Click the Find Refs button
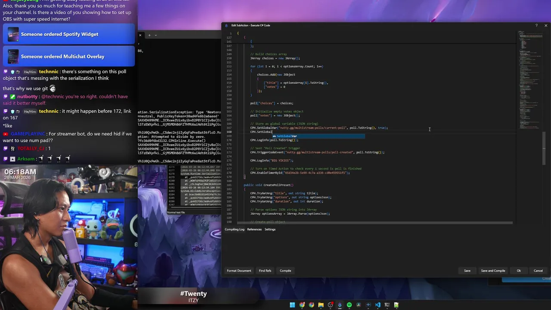Image resolution: width=551 pixels, height=310 pixels. pyautogui.click(x=265, y=271)
